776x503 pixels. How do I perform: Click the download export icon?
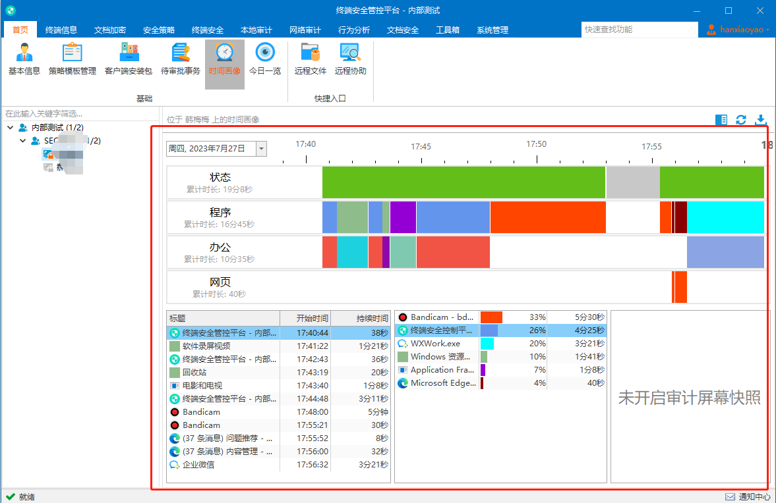761,120
